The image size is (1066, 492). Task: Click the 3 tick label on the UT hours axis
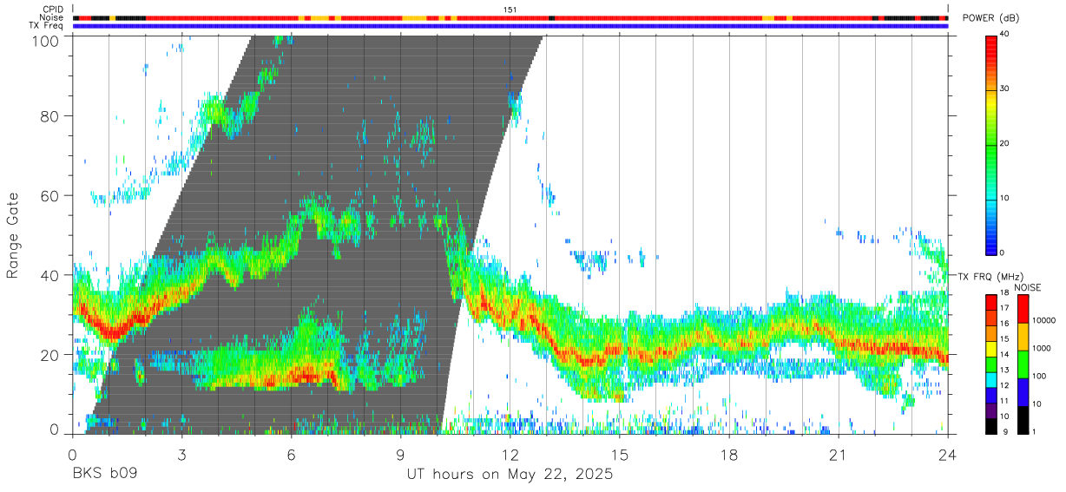tap(181, 454)
